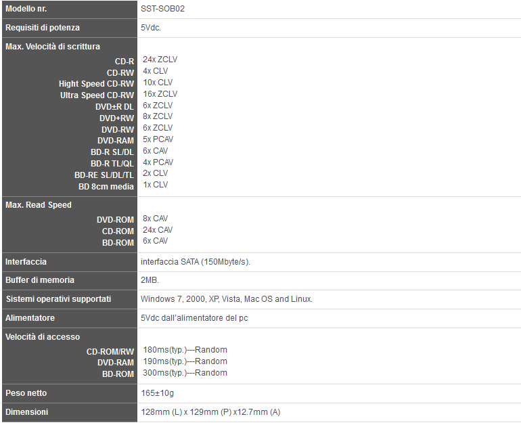Click the DVD+RW label
This screenshot has width=521, height=425.
click(x=116, y=118)
